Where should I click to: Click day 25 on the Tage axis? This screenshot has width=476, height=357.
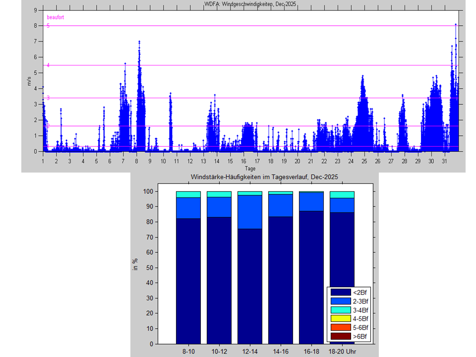[364, 161]
